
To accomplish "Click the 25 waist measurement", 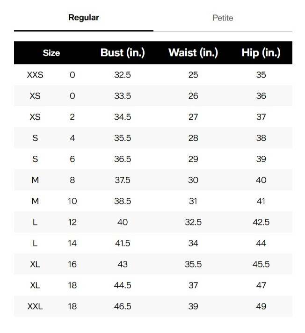I will pos(193,75).
